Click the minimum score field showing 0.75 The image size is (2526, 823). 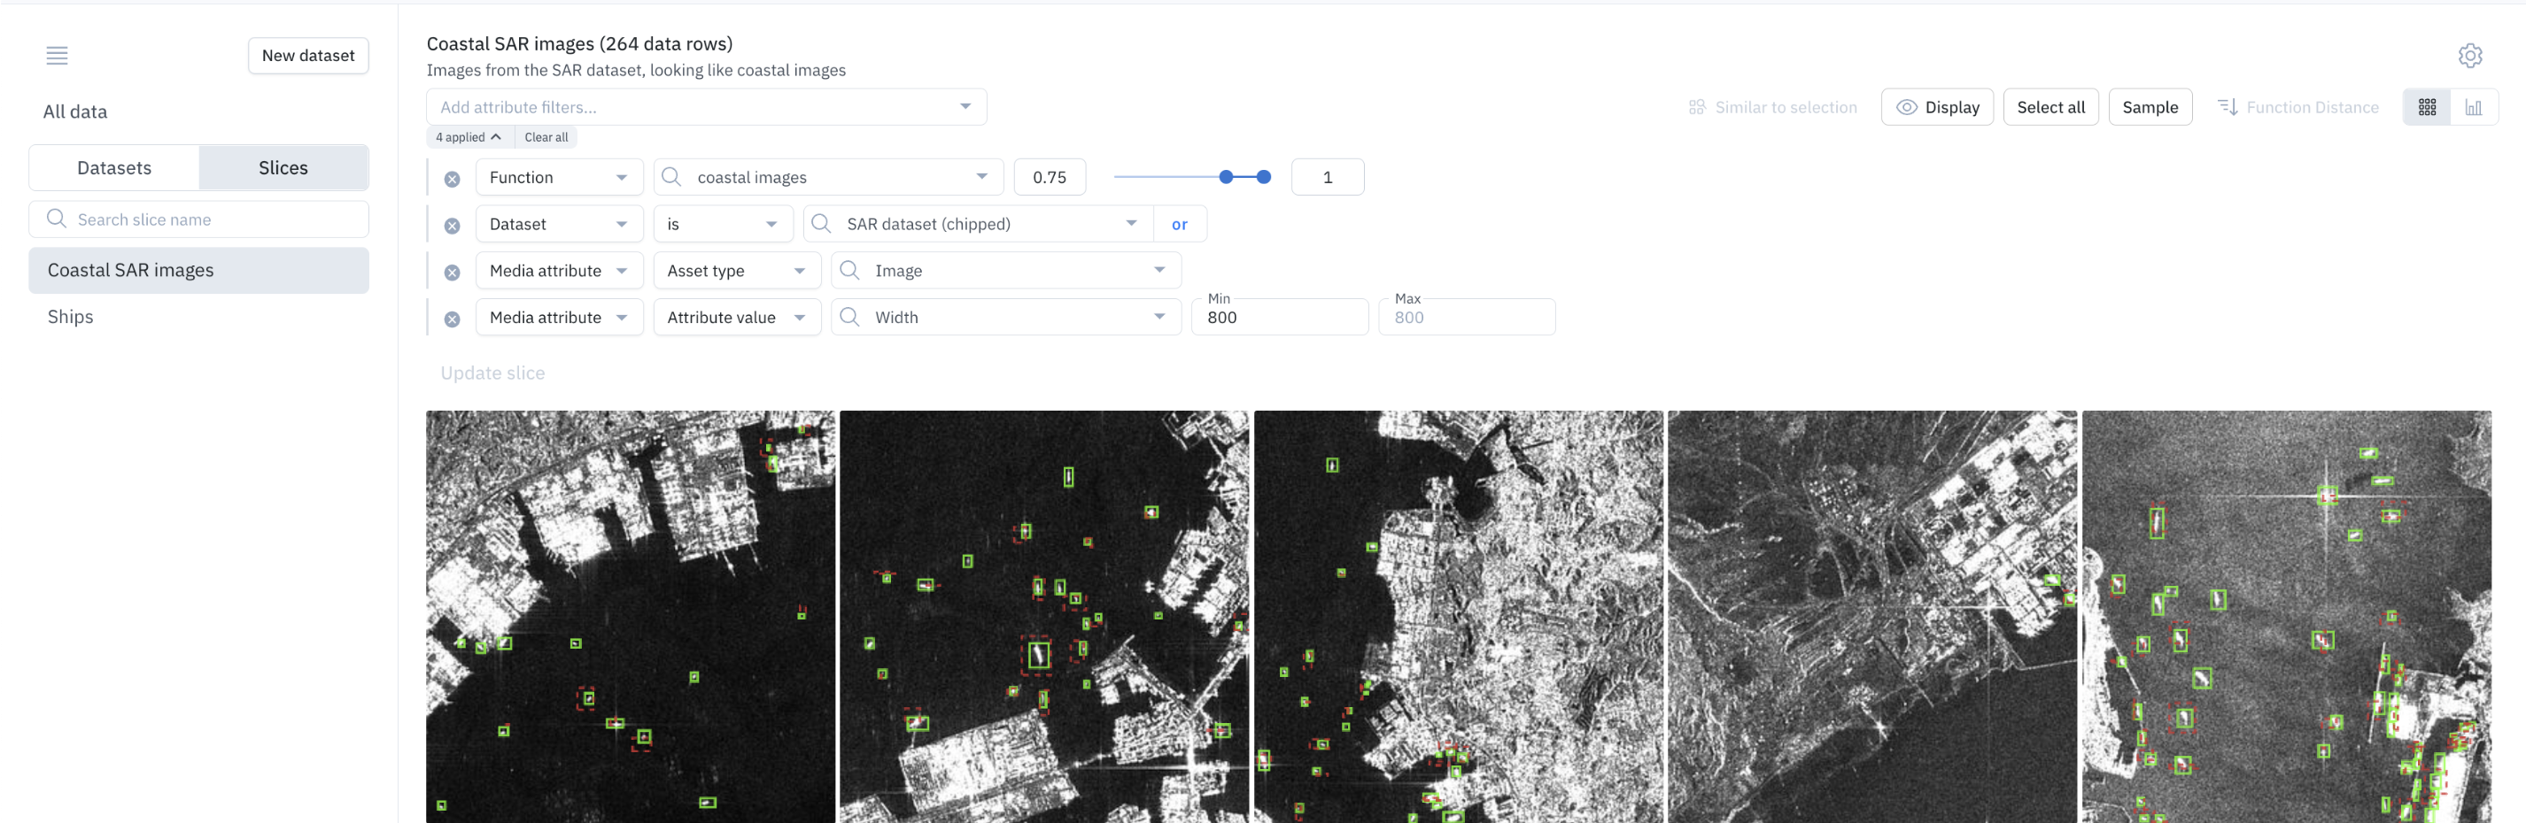1050,177
